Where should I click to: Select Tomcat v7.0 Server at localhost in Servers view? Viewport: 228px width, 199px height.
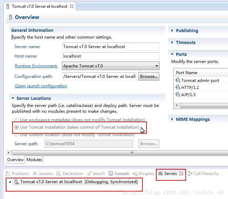pyautogui.click(x=75, y=182)
